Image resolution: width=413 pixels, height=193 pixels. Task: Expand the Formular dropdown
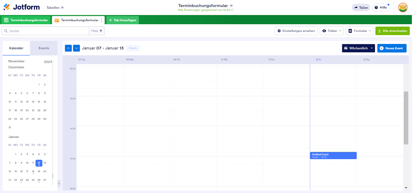tap(360, 31)
